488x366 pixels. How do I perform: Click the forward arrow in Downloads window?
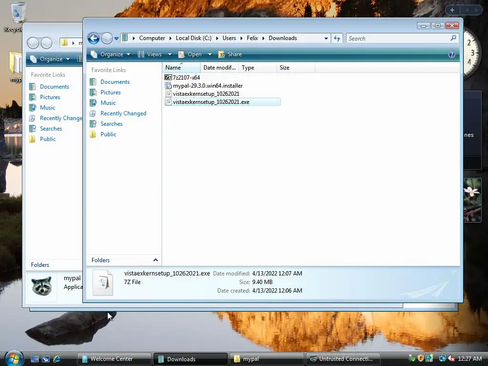point(107,38)
